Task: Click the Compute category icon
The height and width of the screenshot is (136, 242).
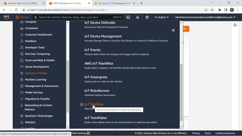Action: pos(22,22)
